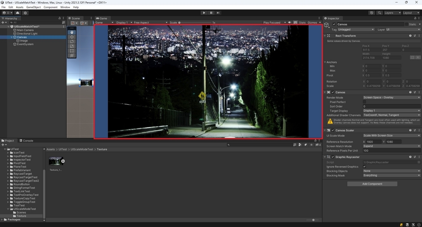
Task: Select the Rect tool in Scene overlay
Action: coord(72,51)
